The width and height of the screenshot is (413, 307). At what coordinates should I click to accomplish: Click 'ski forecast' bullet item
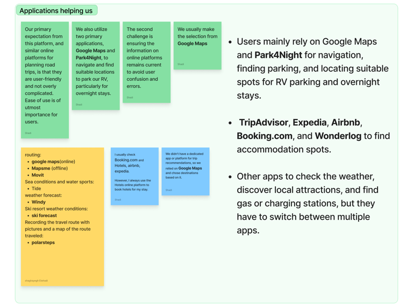(44, 215)
